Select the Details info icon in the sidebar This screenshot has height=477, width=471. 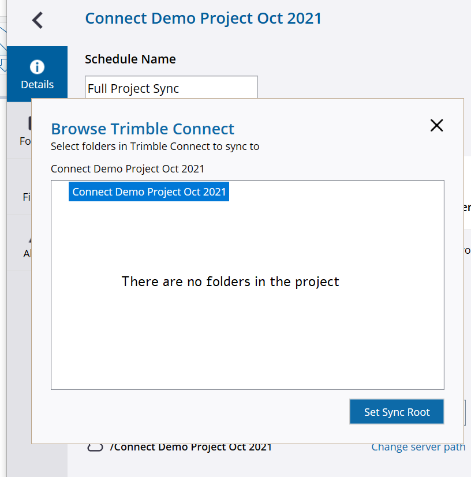click(x=37, y=66)
